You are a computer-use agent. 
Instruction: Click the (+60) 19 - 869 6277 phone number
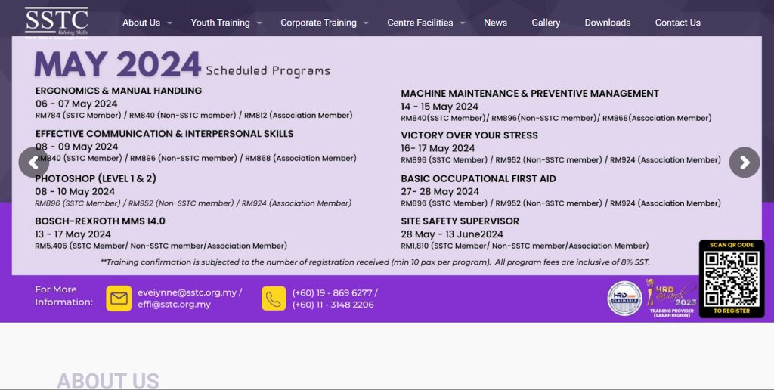tap(333, 292)
